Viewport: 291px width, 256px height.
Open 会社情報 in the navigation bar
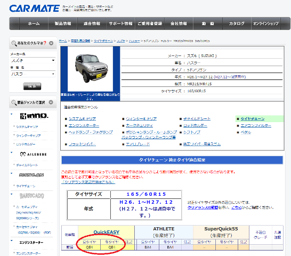(179, 23)
